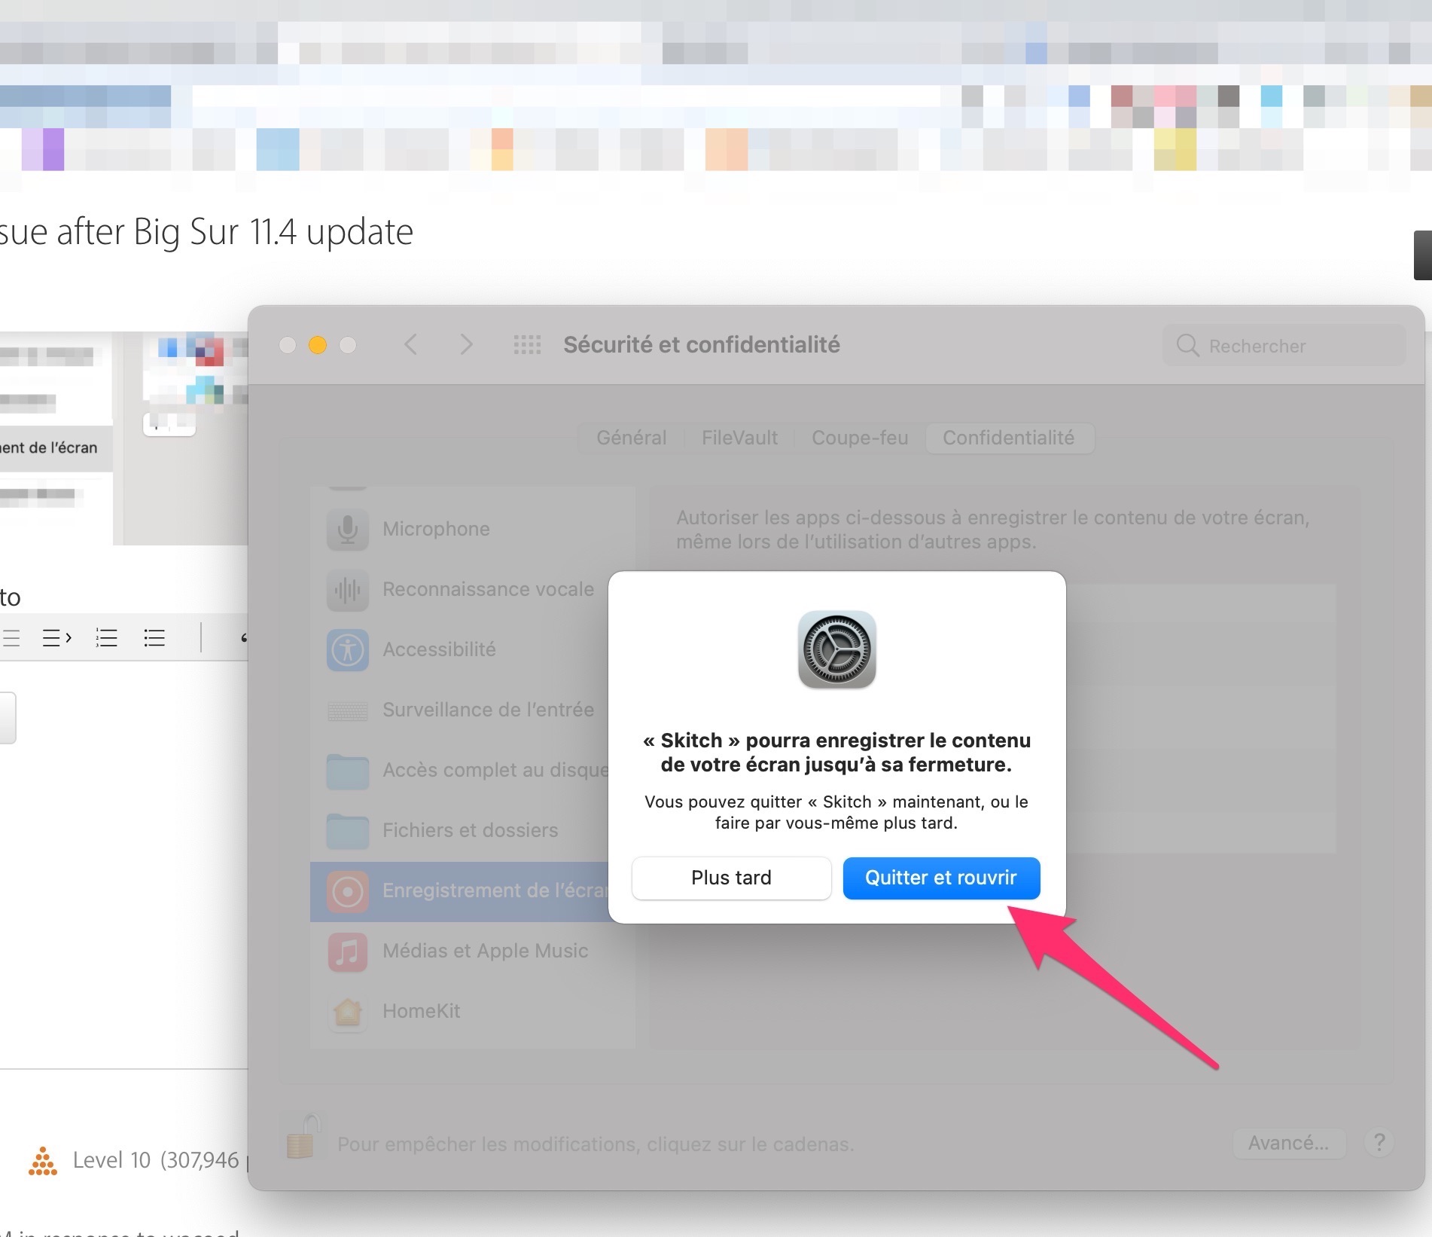The image size is (1432, 1237).
Task: Click the System Preferences gear icon in the dialog
Action: [x=836, y=649]
